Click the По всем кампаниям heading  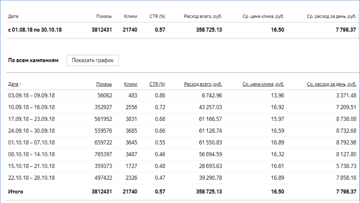33,60
